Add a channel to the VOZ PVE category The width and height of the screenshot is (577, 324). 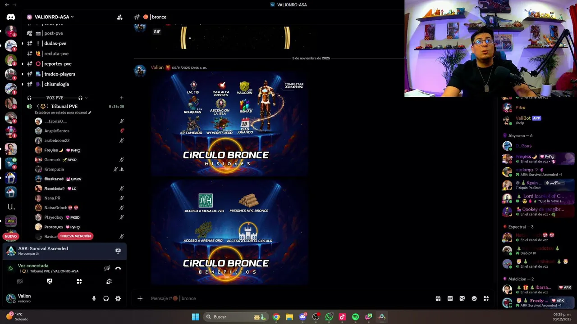coord(121,98)
